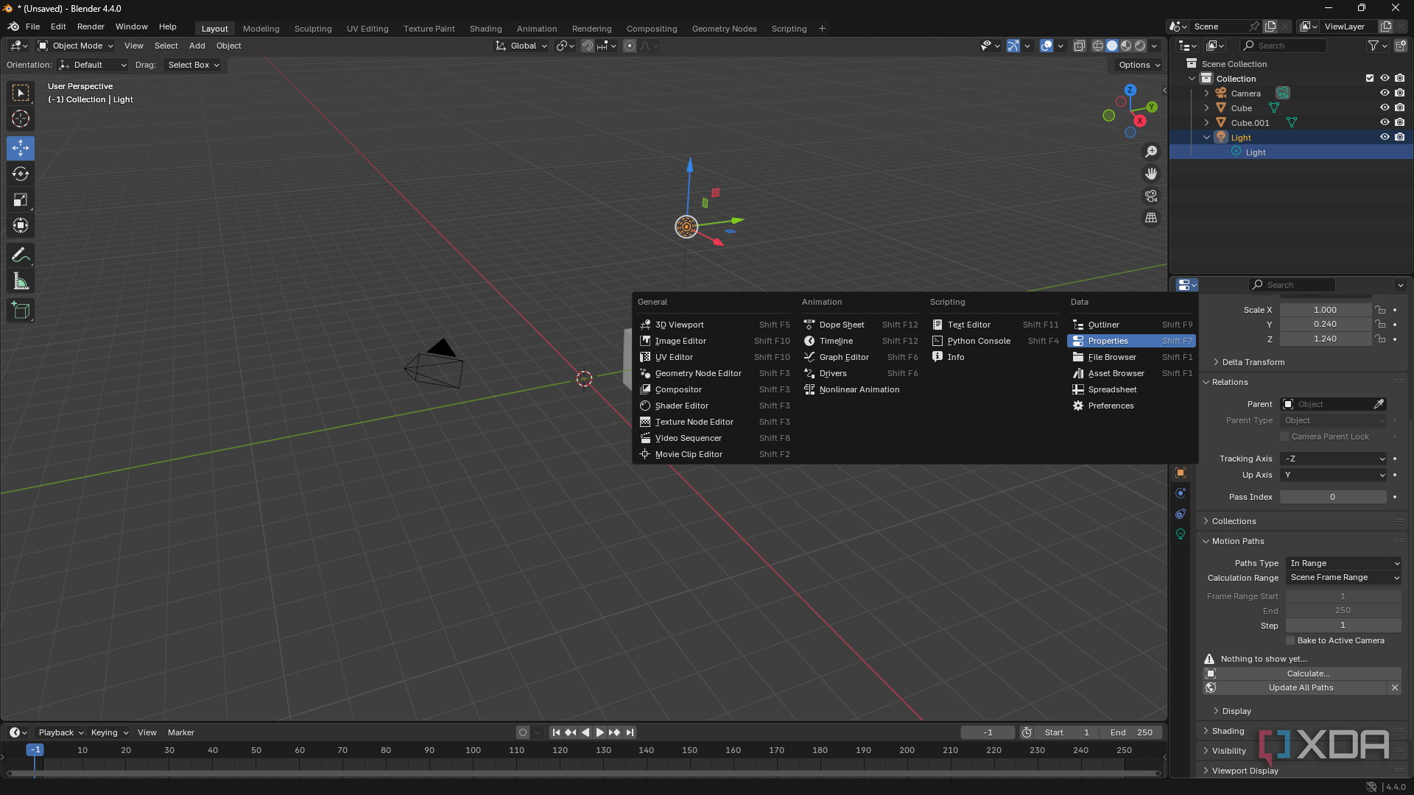
Task: Activate the Rotate tool
Action: pos(21,174)
